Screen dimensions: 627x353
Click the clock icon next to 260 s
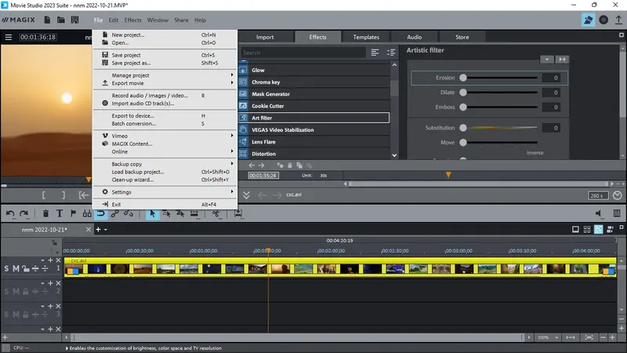(x=618, y=195)
